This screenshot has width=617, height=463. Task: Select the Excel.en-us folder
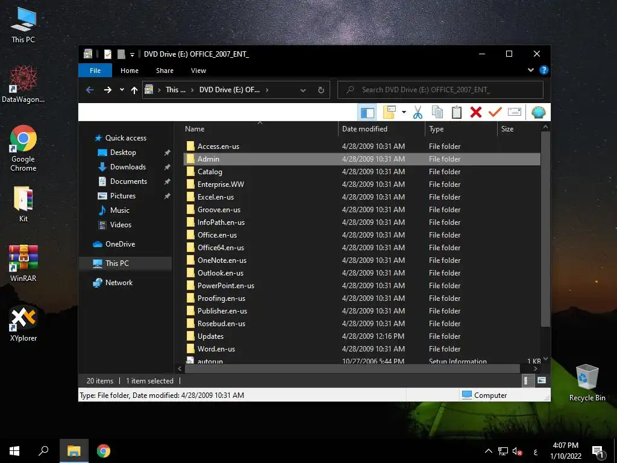tap(362, 197)
